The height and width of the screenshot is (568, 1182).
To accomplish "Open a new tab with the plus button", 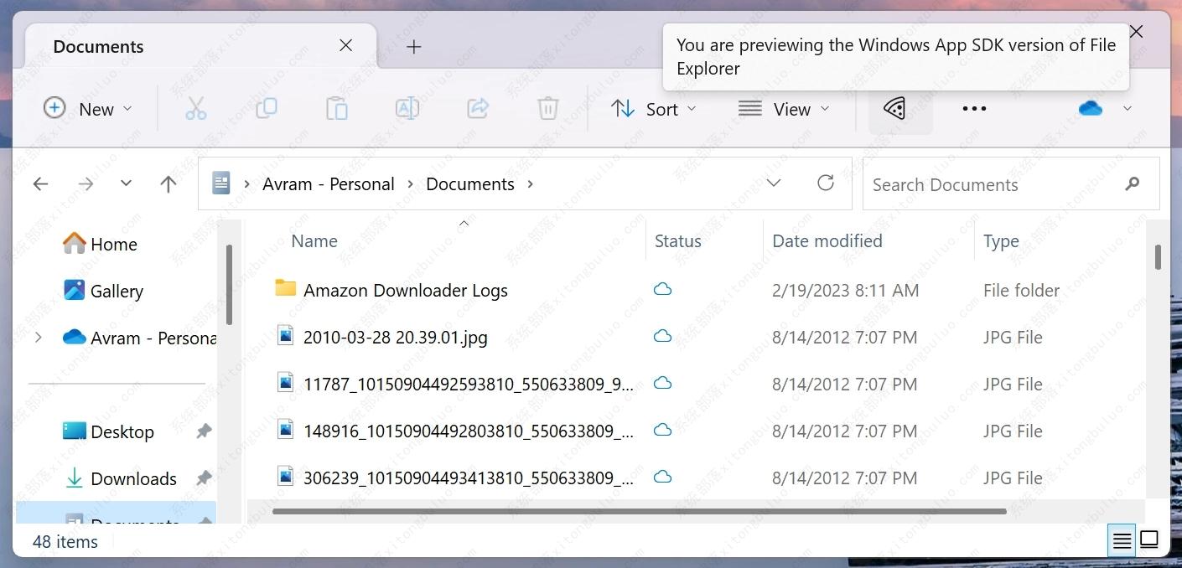I will pos(413,46).
